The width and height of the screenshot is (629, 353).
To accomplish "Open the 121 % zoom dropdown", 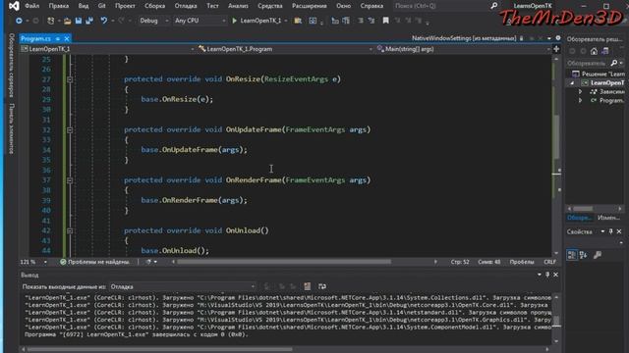I will pyautogui.click(x=33, y=262).
